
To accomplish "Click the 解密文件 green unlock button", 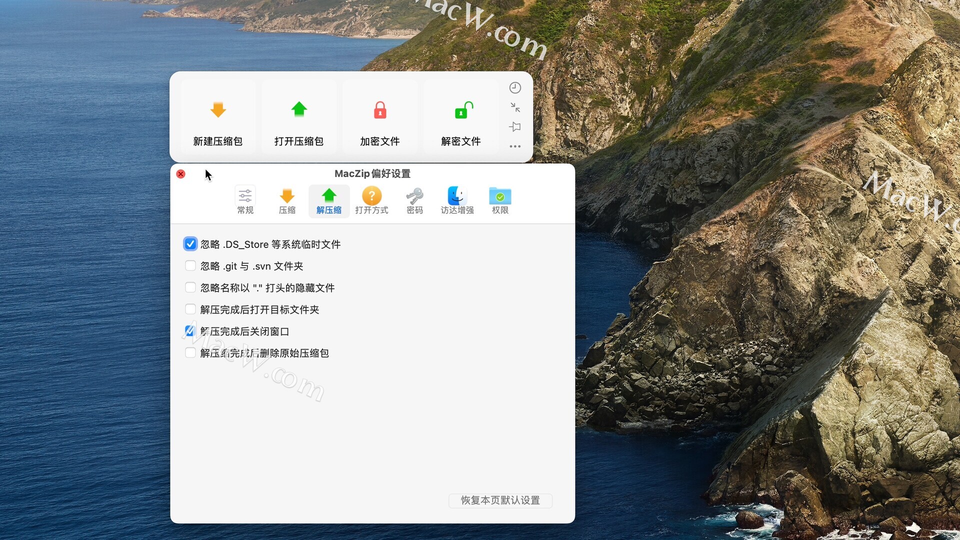I will tap(461, 117).
